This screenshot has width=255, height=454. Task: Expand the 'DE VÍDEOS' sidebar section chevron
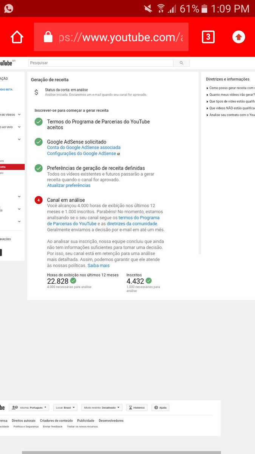pos(19,115)
